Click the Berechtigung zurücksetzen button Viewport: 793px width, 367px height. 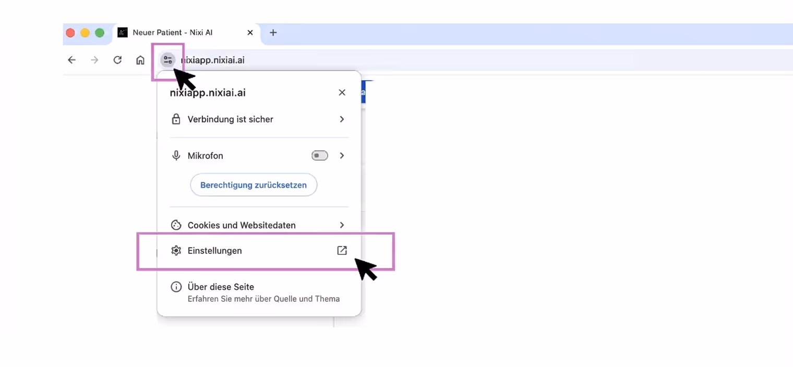(254, 185)
